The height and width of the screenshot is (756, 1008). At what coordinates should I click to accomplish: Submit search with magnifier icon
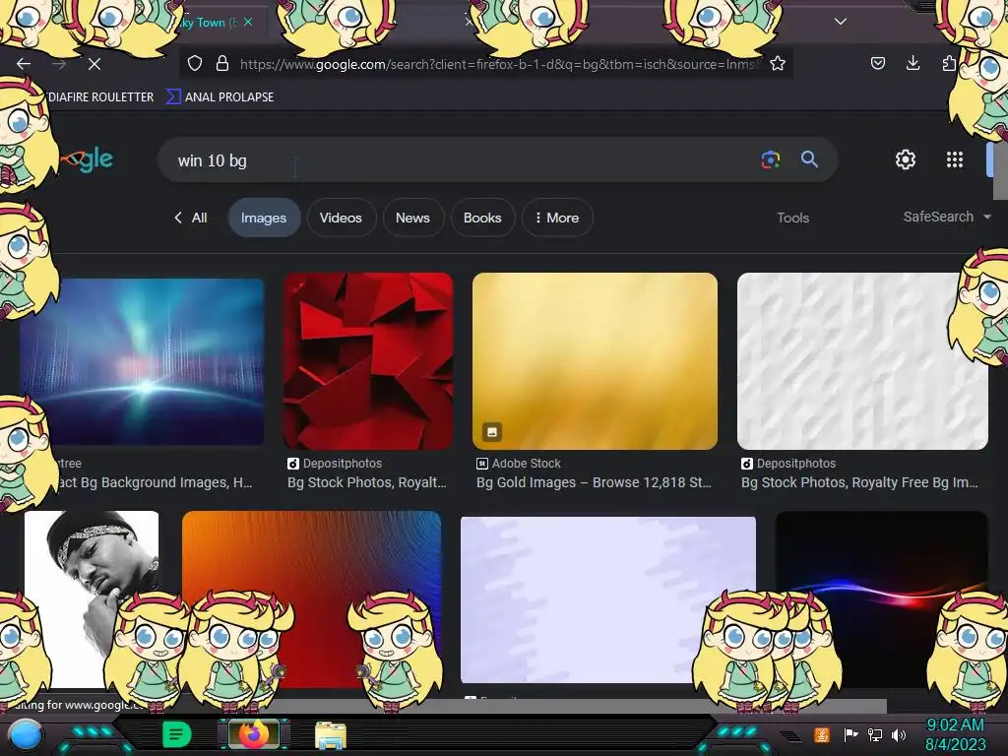[809, 159]
